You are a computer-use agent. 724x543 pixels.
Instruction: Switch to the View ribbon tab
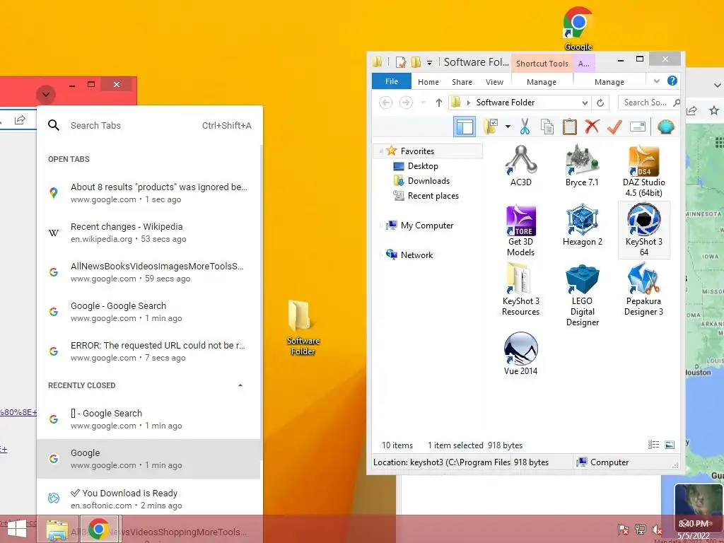494,82
